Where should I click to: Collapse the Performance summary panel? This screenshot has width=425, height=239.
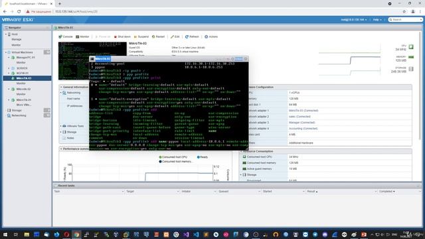click(61, 149)
